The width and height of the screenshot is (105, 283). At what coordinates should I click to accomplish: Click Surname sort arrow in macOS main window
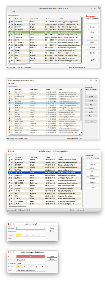coord(23,157)
